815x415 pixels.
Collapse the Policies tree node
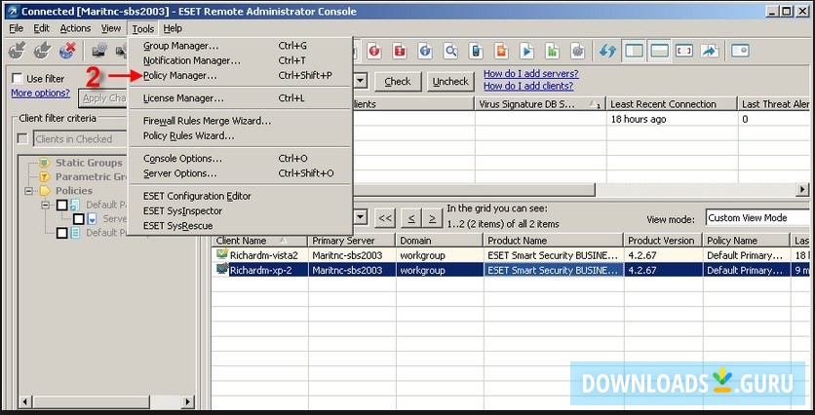28,191
